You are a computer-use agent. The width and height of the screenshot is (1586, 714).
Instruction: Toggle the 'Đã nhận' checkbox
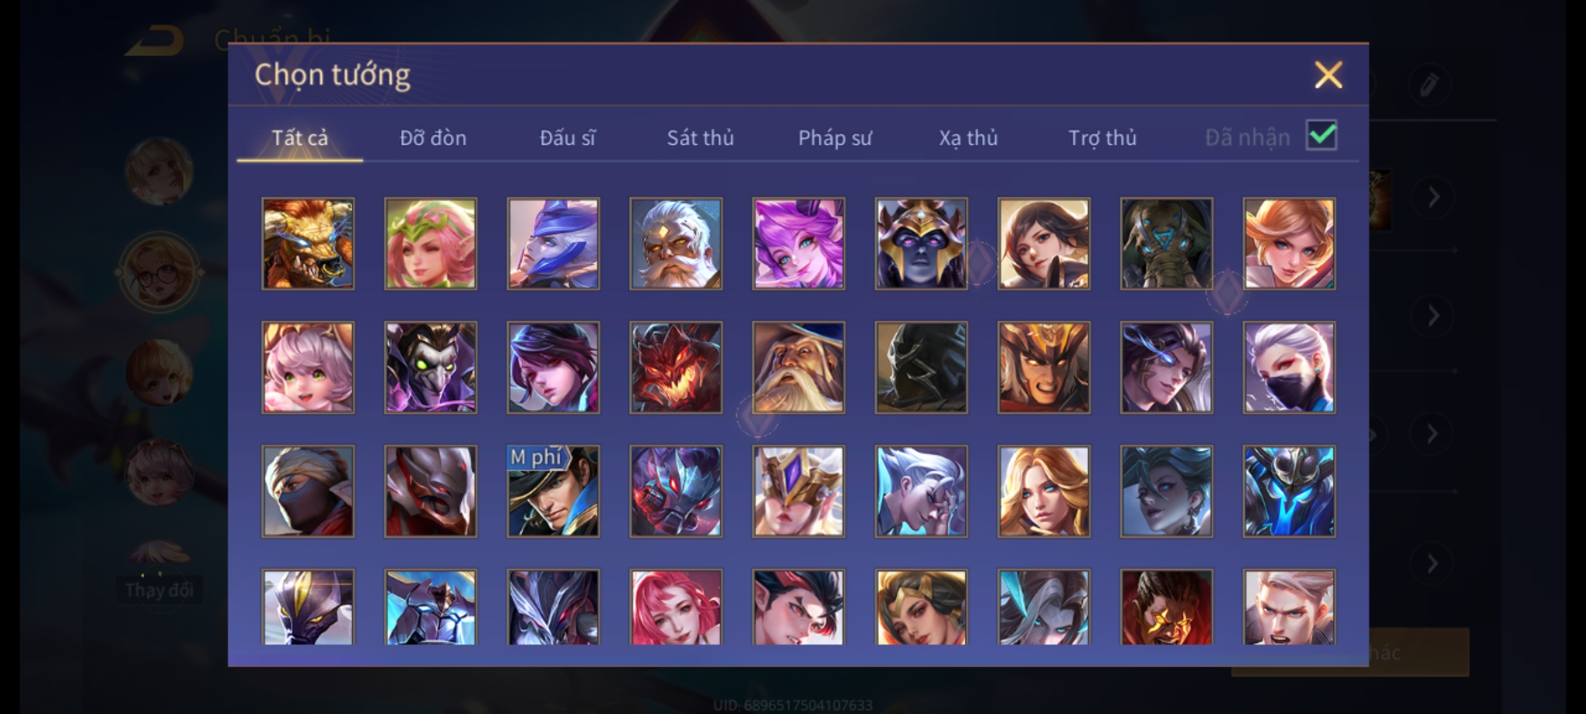pyautogui.click(x=1322, y=136)
